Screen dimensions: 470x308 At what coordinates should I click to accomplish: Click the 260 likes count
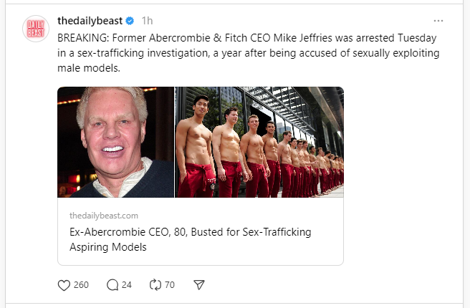(x=81, y=284)
